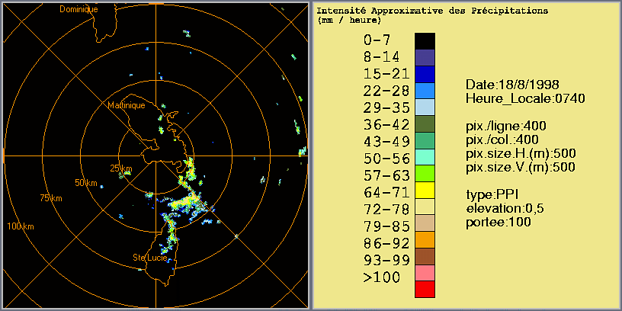Select the dark blue legend swatch
This screenshot has width=622, height=311.
(425, 74)
